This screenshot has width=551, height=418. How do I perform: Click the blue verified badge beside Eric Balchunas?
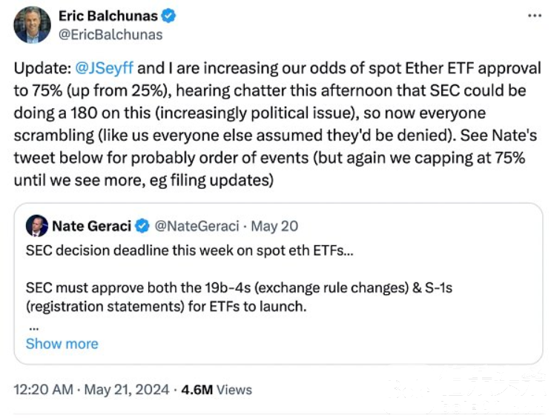click(x=168, y=16)
